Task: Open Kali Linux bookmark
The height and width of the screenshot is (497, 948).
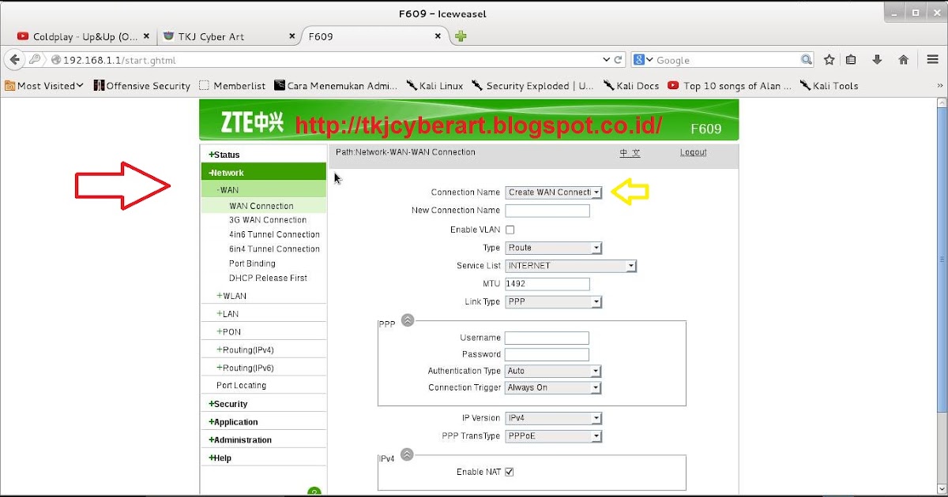Action: point(434,86)
